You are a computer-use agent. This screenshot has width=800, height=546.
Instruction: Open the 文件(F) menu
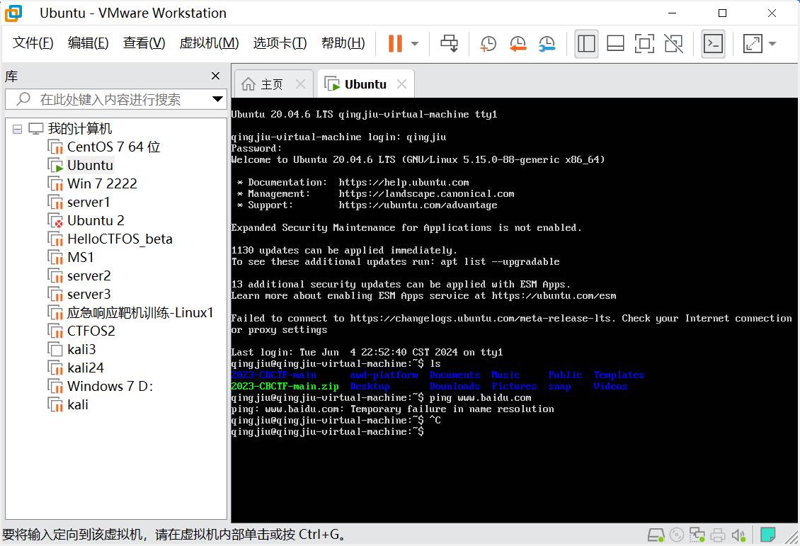click(x=33, y=43)
